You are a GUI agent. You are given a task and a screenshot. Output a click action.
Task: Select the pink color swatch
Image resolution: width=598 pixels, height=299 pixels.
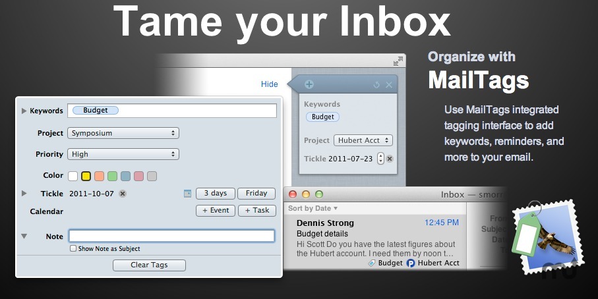point(139,176)
